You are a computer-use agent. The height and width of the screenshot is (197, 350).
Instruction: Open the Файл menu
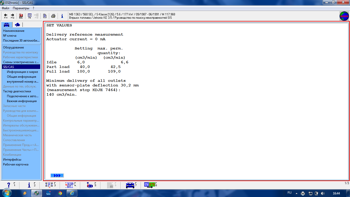point(5,8)
